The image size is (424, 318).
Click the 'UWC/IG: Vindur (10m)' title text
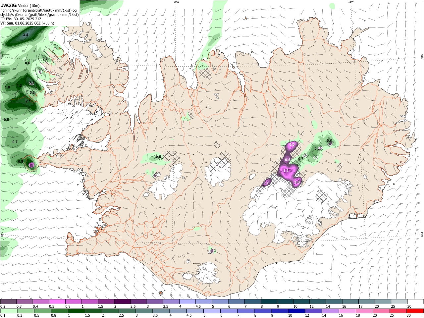tap(21, 5)
